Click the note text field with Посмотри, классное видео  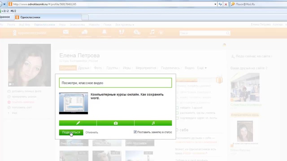tap(116, 83)
